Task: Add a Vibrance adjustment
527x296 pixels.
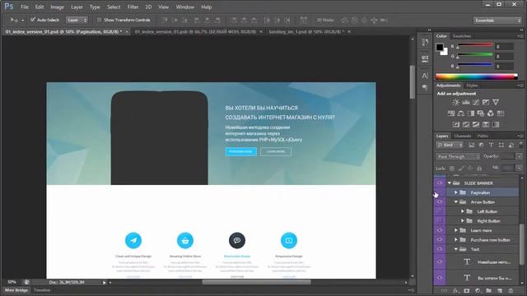Action: tap(496, 102)
